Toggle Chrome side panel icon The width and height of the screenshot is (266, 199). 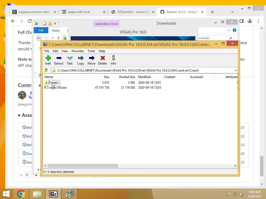pyautogui.click(x=242, y=21)
